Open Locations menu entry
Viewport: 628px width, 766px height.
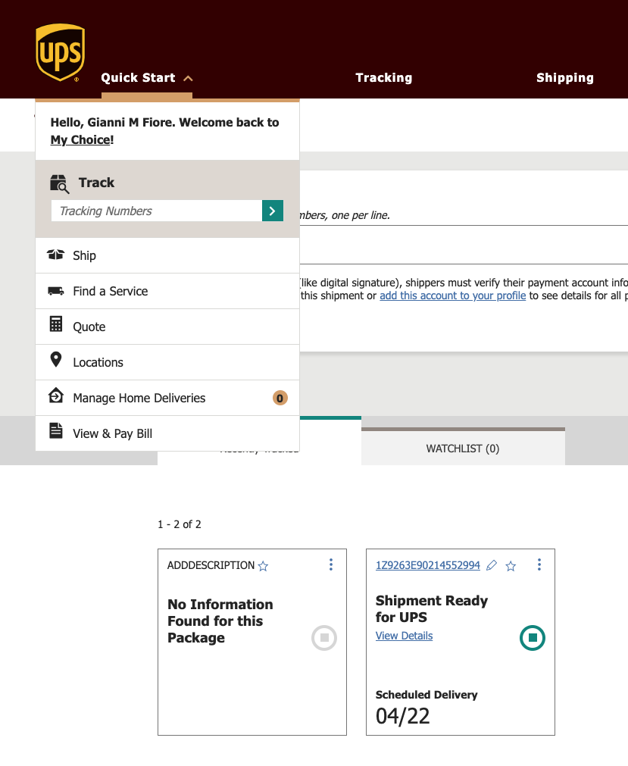point(167,362)
